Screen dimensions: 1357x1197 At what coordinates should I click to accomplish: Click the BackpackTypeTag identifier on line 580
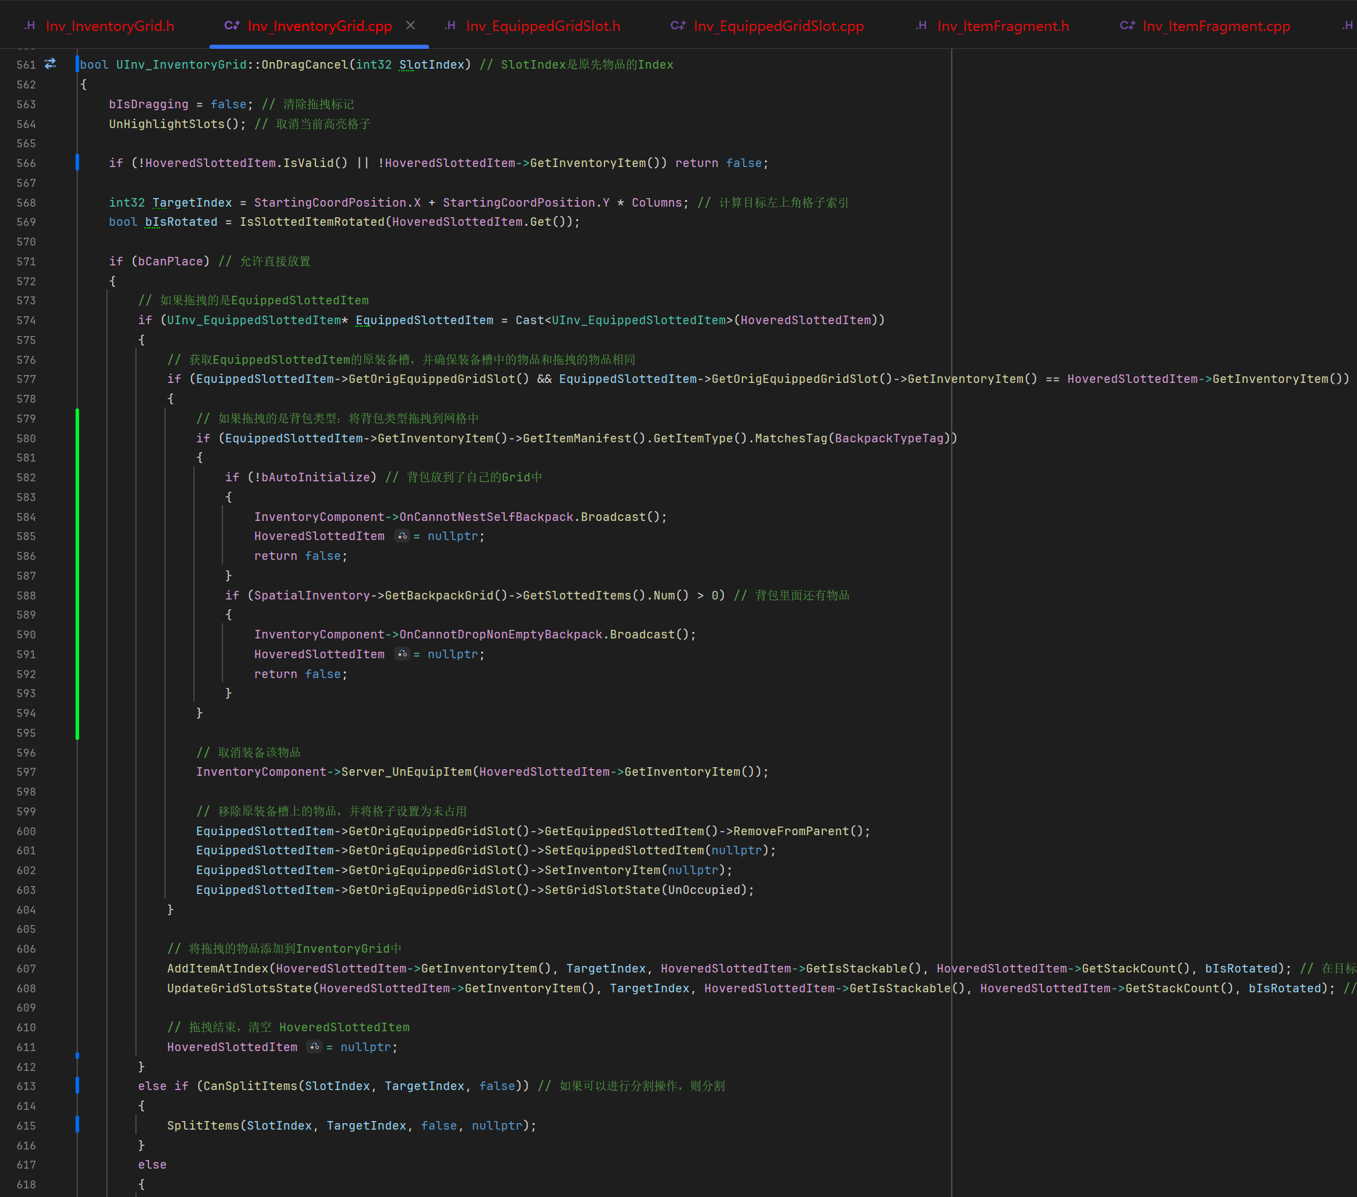(x=889, y=438)
